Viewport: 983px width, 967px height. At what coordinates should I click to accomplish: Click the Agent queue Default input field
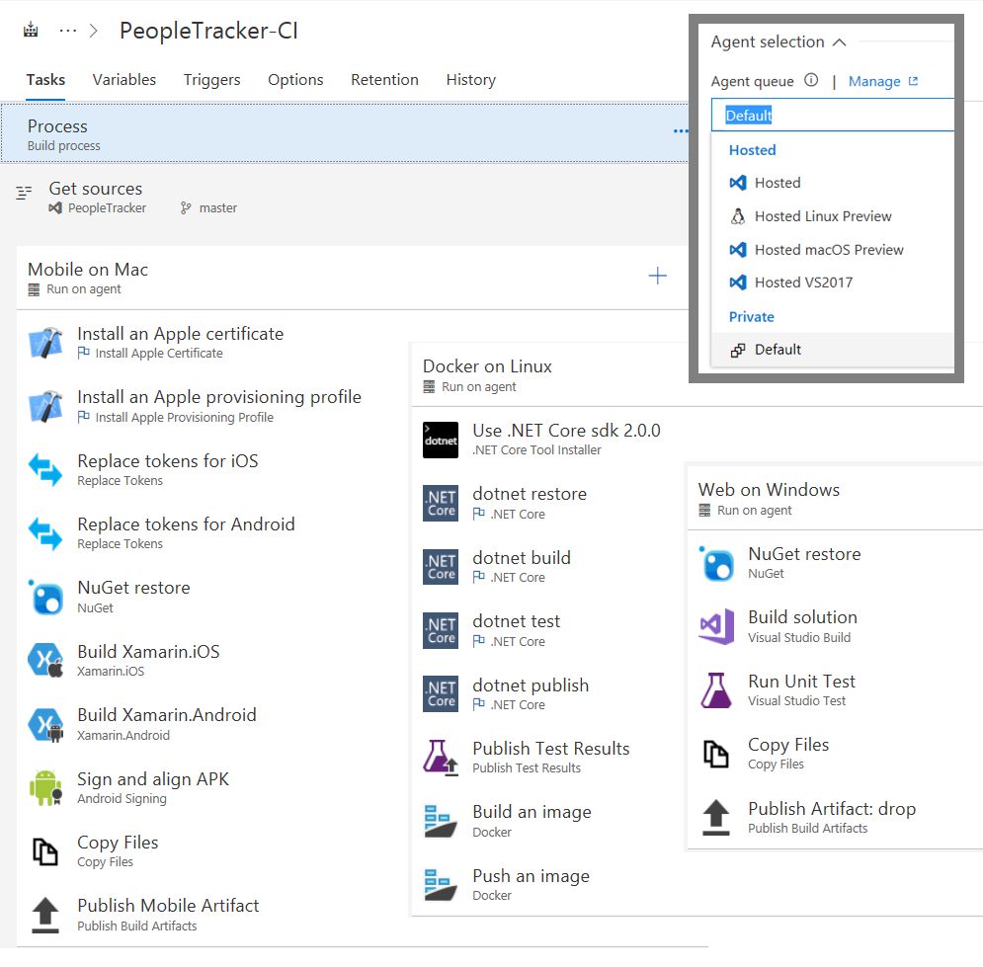click(x=833, y=116)
